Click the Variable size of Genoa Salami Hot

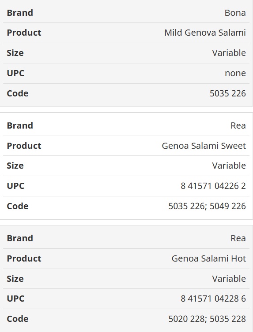tap(229, 279)
